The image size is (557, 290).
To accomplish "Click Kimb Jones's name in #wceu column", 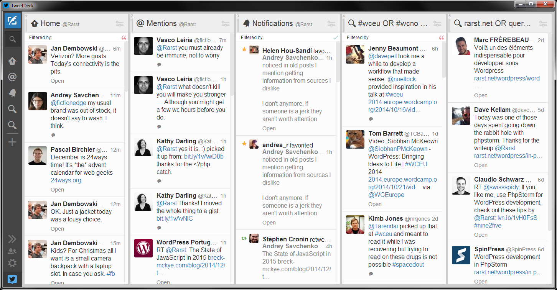I will point(386,218).
